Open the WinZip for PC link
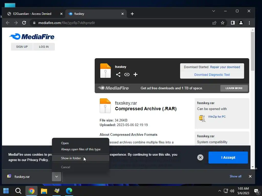The height and width of the screenshot is (196, 262). click(217, 117)
